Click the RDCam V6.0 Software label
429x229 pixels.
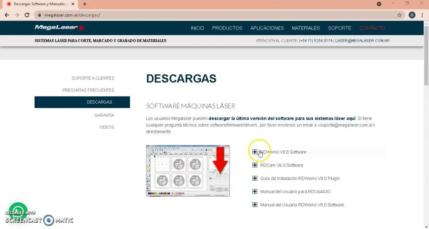[x=282, y=165]
